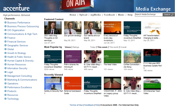Open 'Safety & Security Part 1' thumbnail
This screenshot has height=110, width=175.
pyautogui.click(x=53, y=83)
